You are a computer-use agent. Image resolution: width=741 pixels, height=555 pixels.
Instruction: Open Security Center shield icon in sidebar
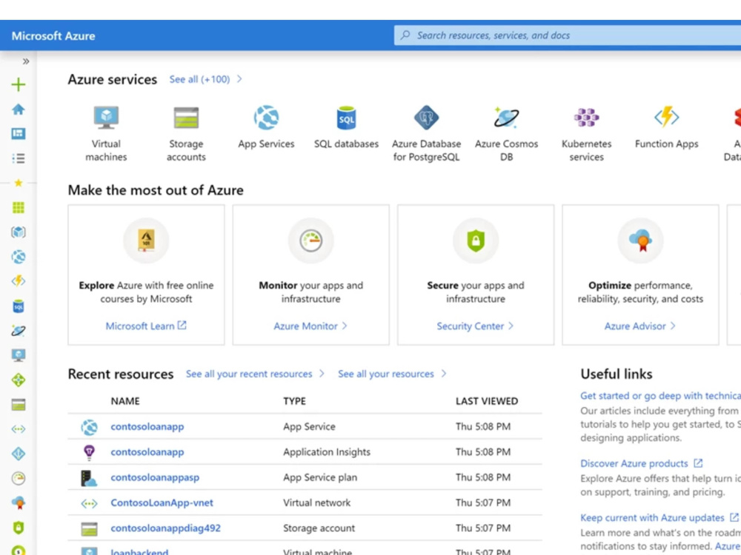click(19, 528)
